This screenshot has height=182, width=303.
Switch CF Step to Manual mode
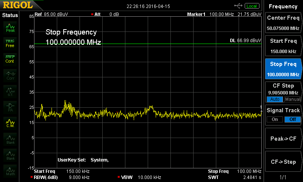tap(292, 99)
